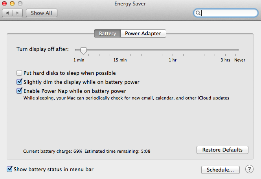
Task: Close the Energy Saver window
Action: click(x=5, y=4)
